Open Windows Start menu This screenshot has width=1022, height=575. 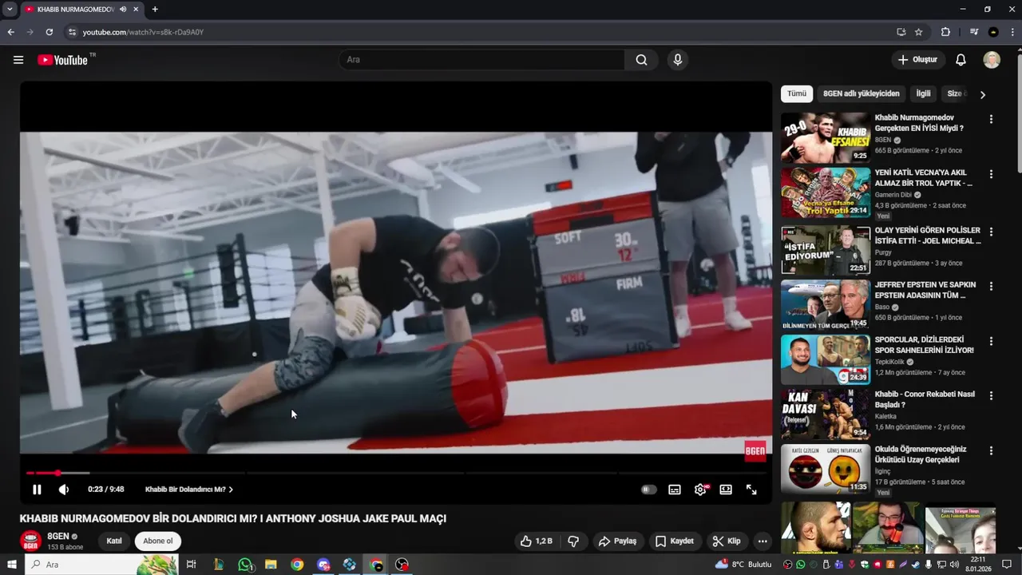point(12,565)
